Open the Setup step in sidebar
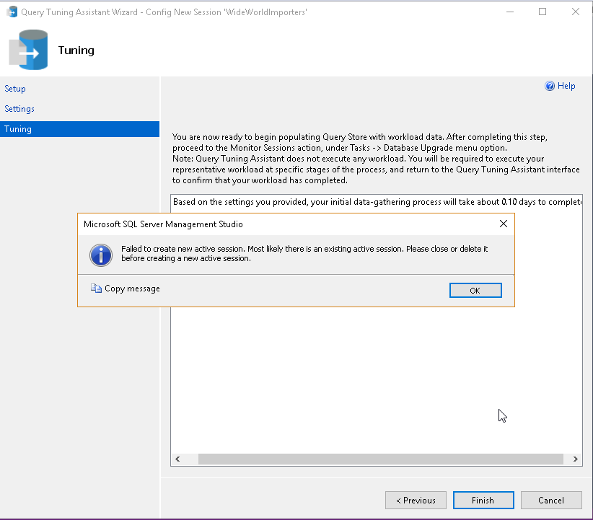 click(15, 89)
